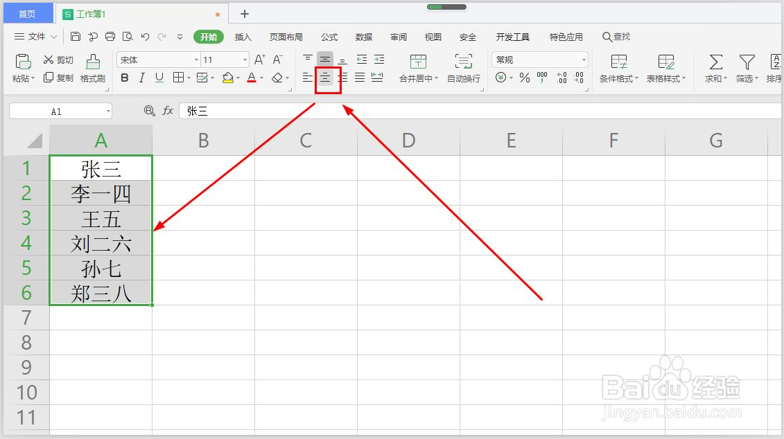
Task: Toggle horizontal center alignment
Action: point(325,78)
